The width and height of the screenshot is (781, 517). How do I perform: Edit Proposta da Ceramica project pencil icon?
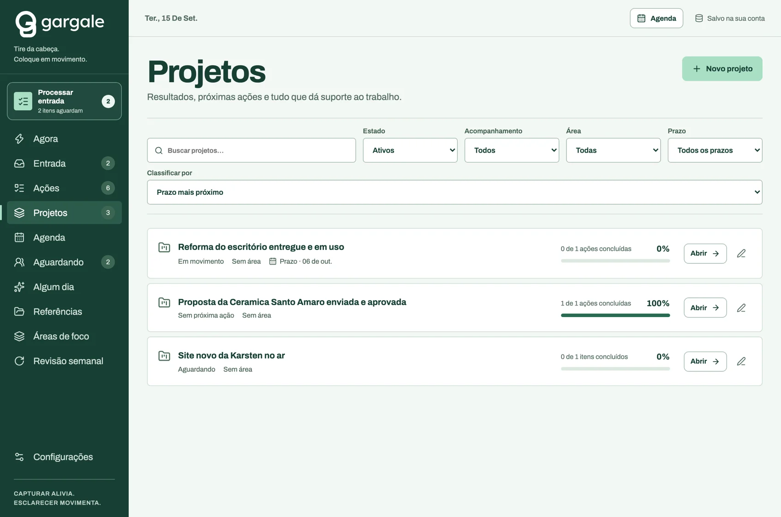coord(741,308)
